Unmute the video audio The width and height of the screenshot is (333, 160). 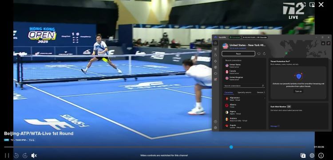click(34, 156)
